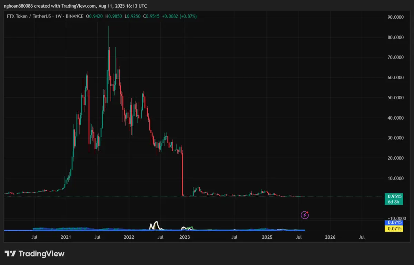Click the 2023 label on time axis
Viewport: 414px width, 265px height.
(x=185, y=237)
